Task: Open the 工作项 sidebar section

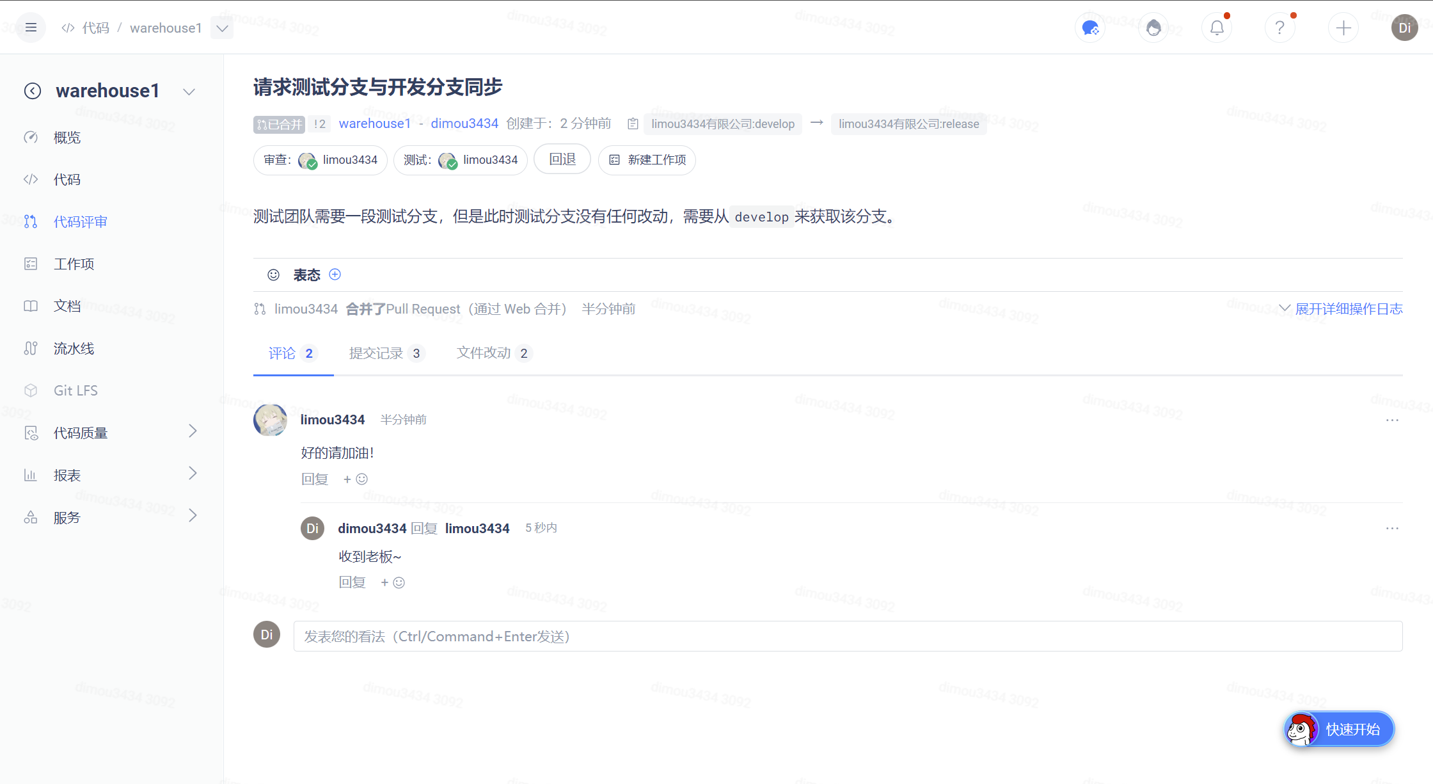Action: (x=74, y=264)
